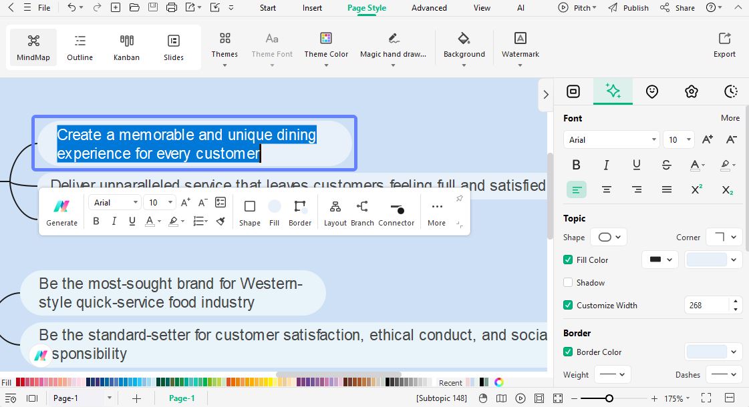Open the Insert ribbon tab
The width and height of the screenshot is (749, 407).
tap(312, 8)
